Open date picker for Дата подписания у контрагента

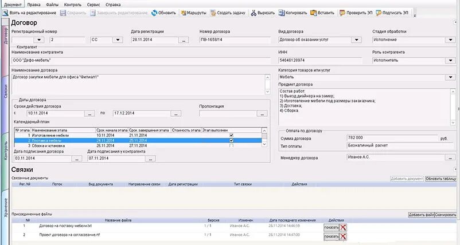click(150, 159)
